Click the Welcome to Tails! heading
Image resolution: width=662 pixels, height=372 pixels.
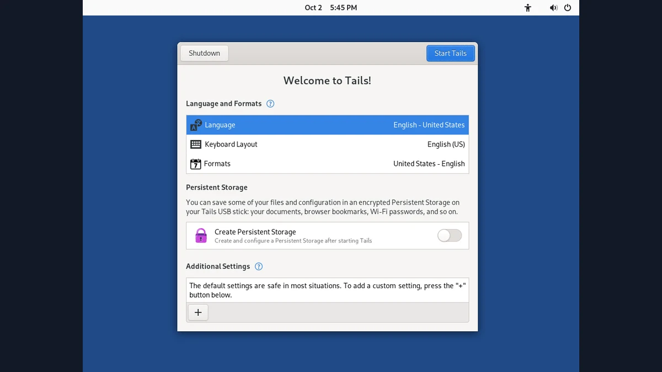tap(327, 80)
